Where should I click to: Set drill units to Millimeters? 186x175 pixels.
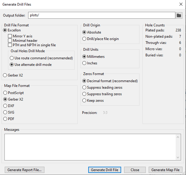(94, 57)
